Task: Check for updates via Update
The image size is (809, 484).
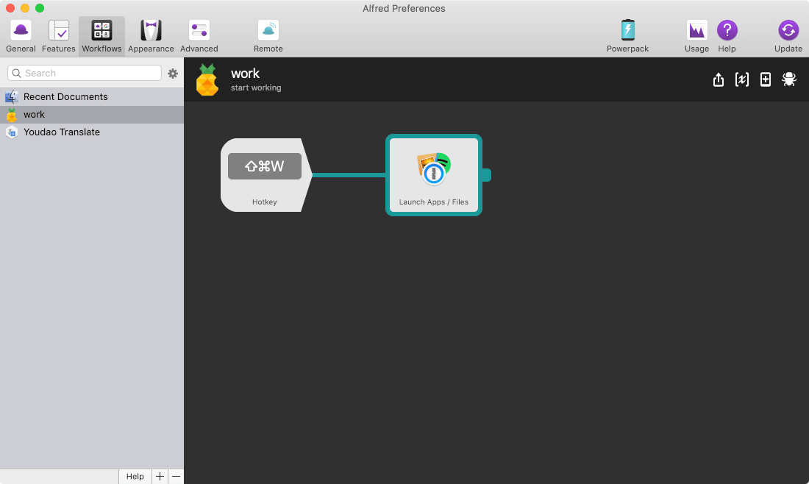Action: click(x=788, y=36)
